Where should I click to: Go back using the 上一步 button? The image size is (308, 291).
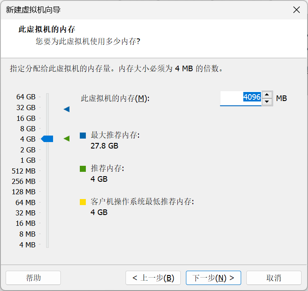(x=153, y=278)
